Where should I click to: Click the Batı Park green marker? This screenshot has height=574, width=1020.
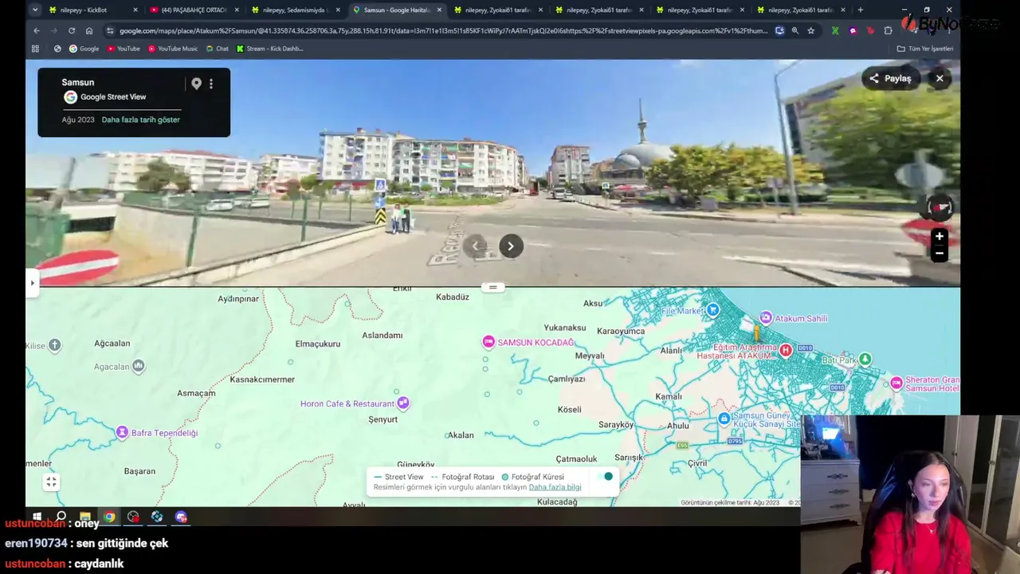tap(865, 360)
